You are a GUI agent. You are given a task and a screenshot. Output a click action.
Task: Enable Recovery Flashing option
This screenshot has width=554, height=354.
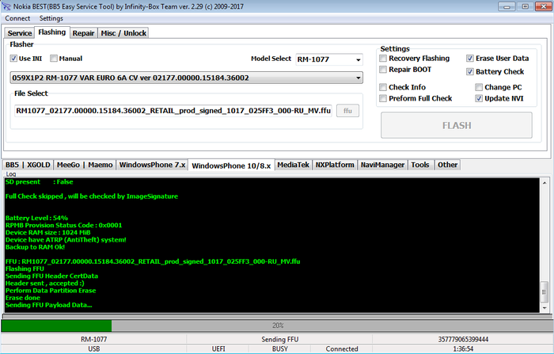pyautogui.click(x=384, y=59)
